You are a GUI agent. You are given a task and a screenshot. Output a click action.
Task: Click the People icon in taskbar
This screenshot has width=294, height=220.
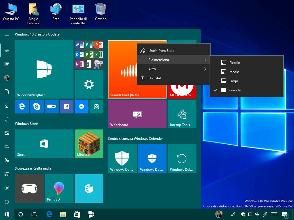[x=233, y=214]
